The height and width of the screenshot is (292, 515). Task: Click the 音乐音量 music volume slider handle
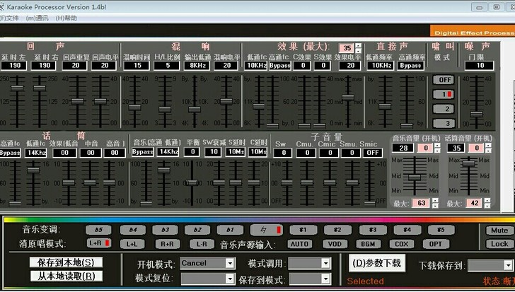pos(415,177)
